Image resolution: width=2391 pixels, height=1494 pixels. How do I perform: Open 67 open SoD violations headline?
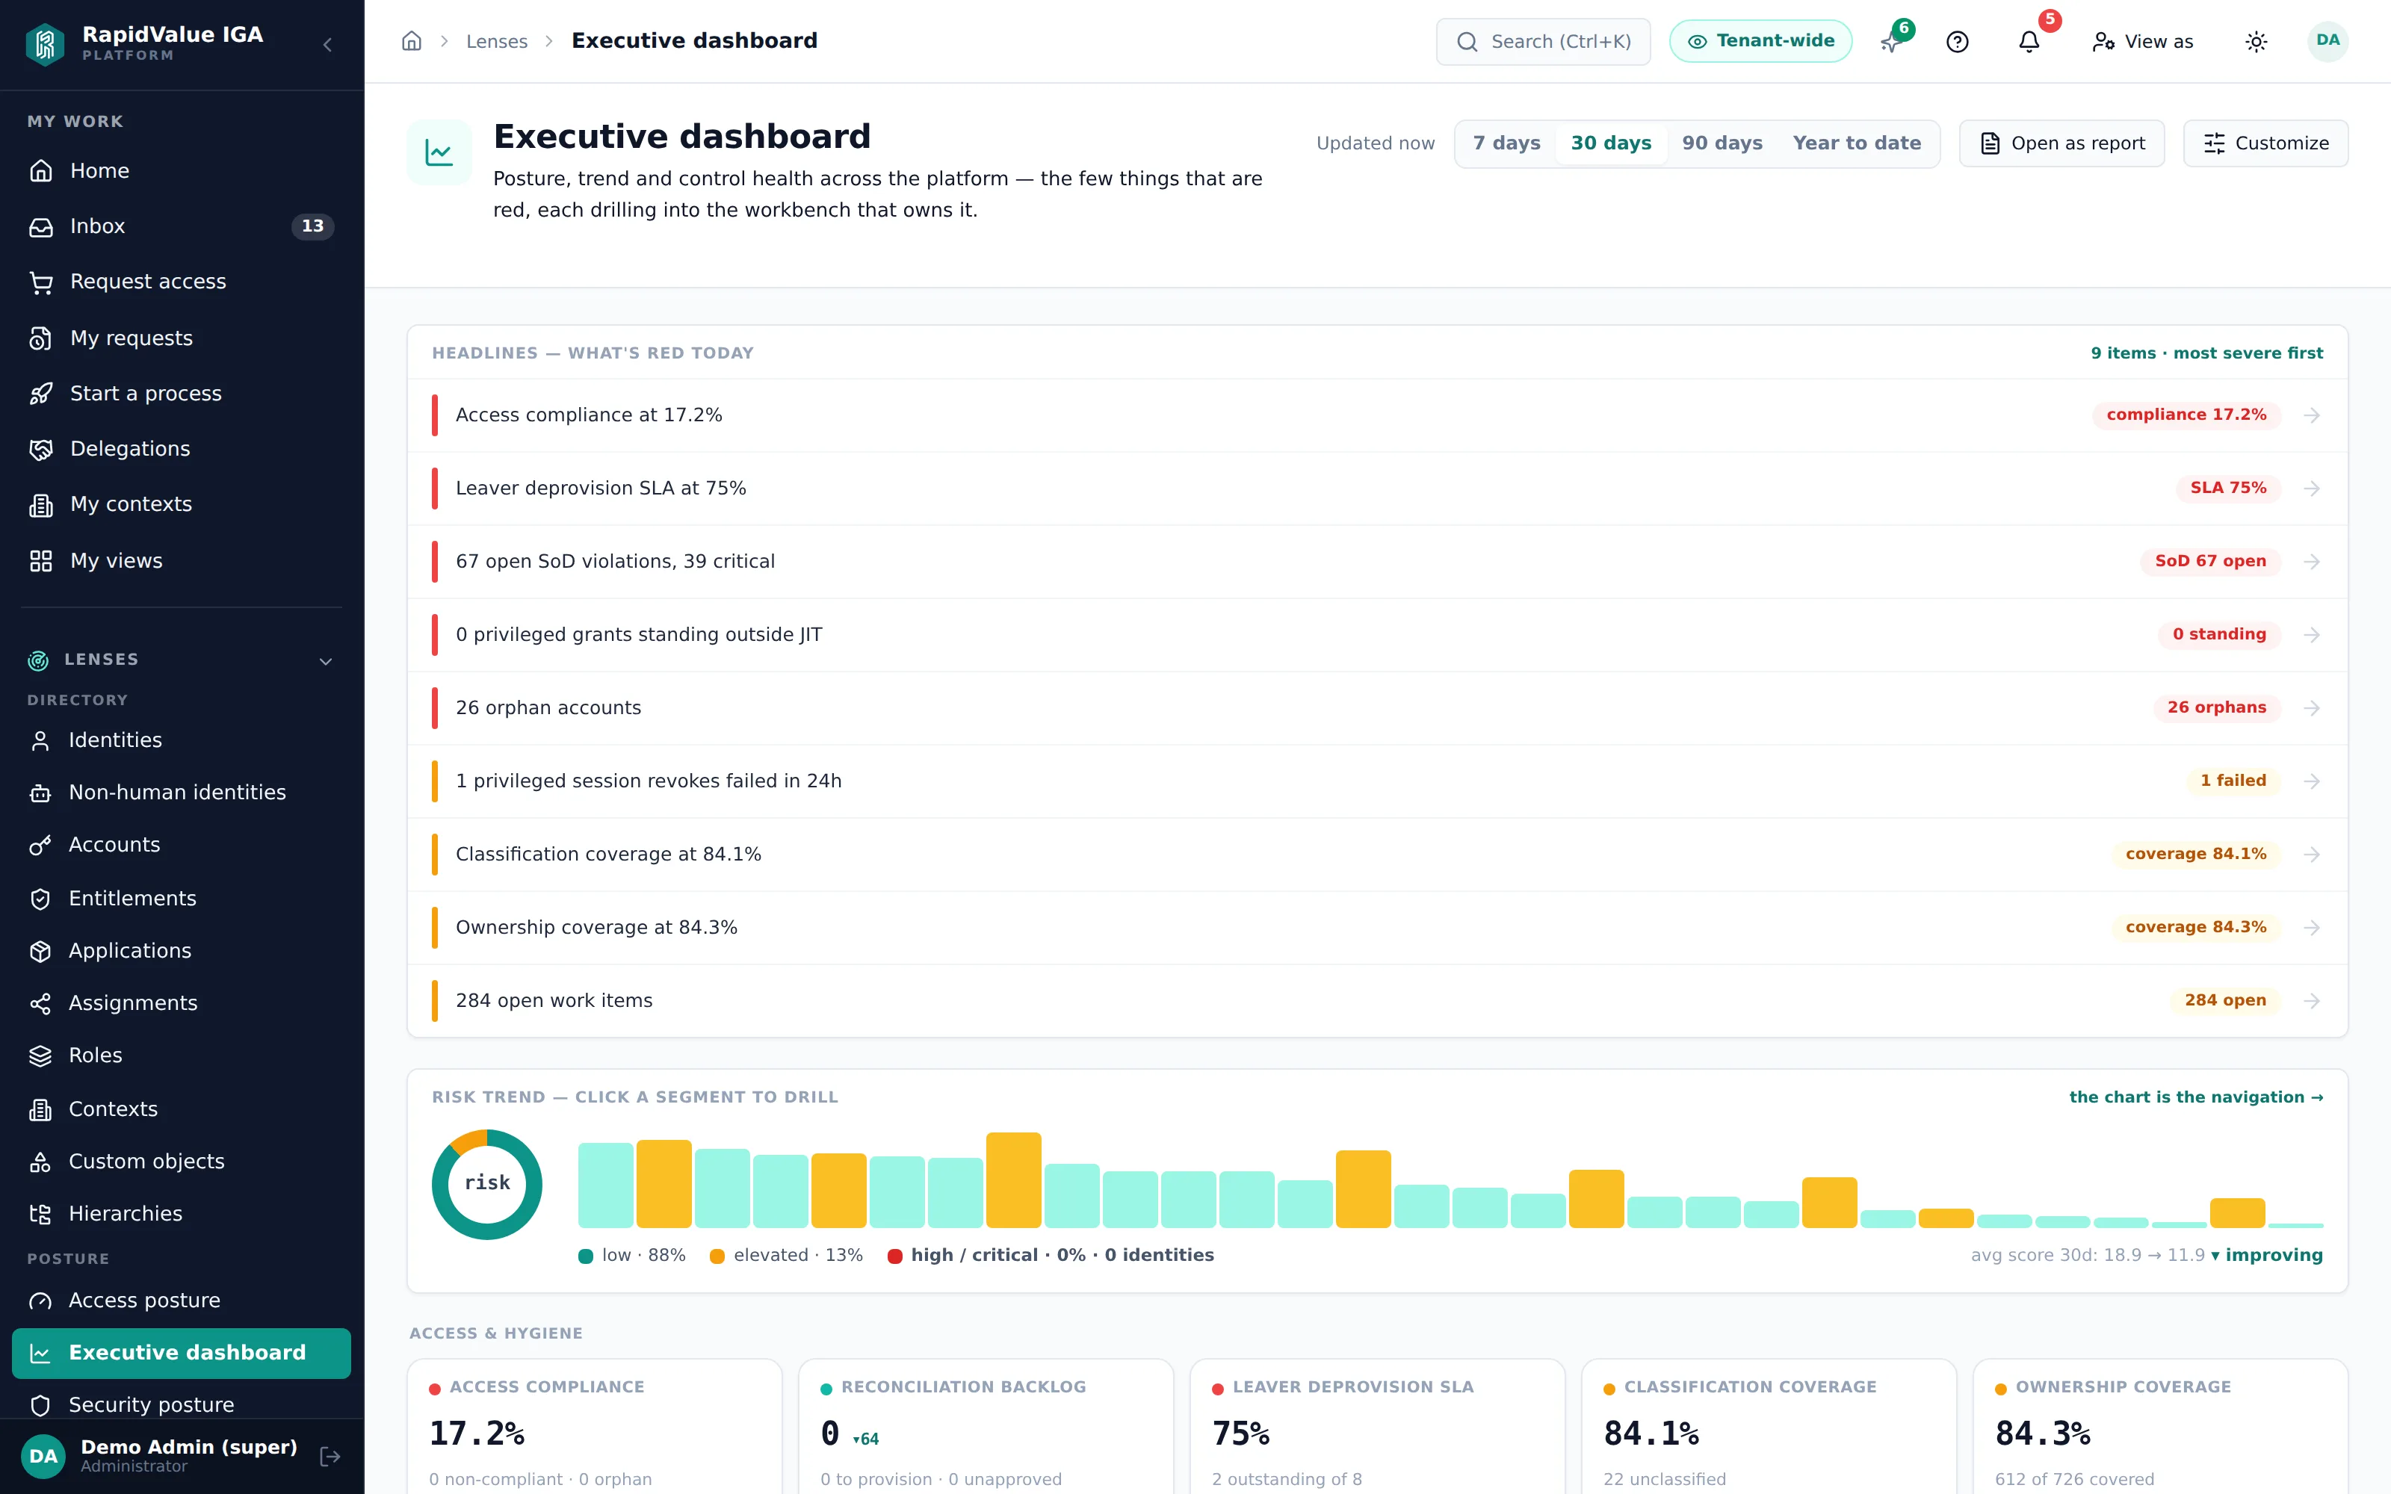[x=1377, y=561]
